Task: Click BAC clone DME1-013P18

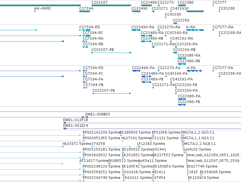Action: 75,120
